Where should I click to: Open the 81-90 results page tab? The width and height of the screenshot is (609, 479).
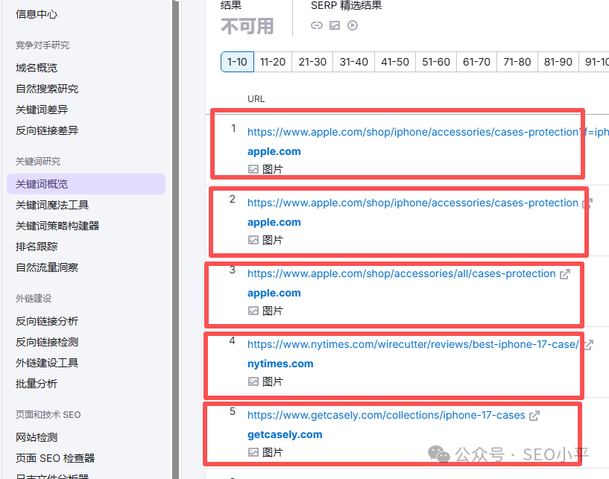pos(558,62)
